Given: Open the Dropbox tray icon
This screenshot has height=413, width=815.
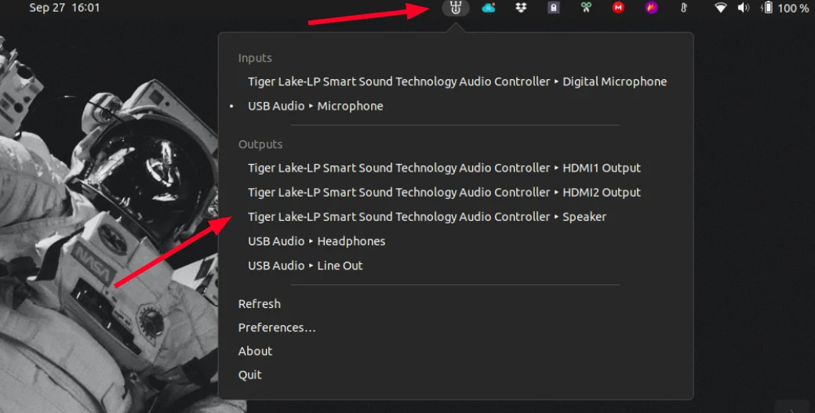Looking at the screenshot, I should [x=521, y=8].
